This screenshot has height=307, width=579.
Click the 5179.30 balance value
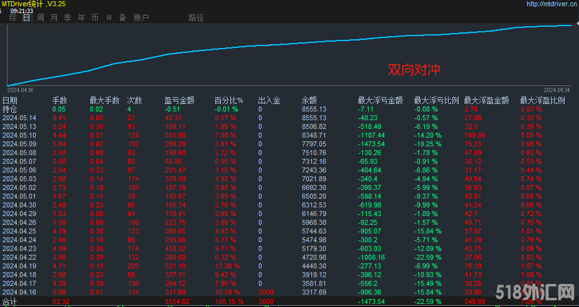pos(314,248)
